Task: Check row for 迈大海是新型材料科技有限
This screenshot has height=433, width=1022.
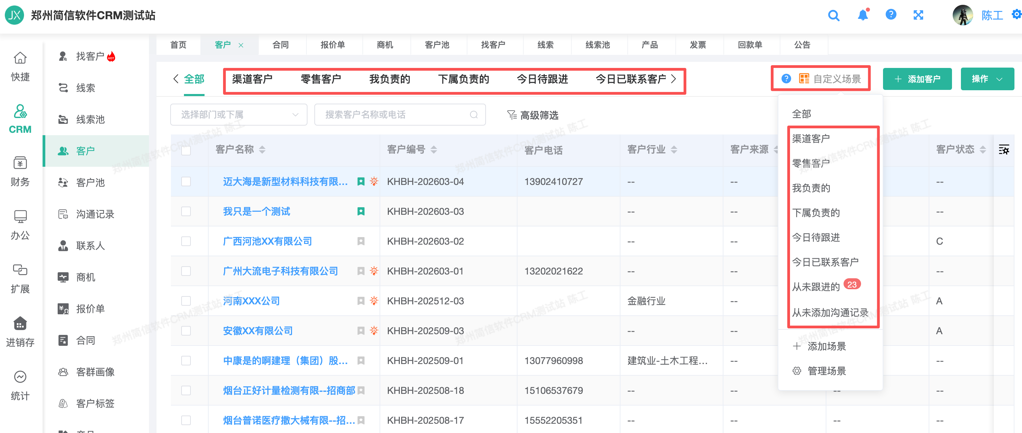Action: click(x=186, y=182)
